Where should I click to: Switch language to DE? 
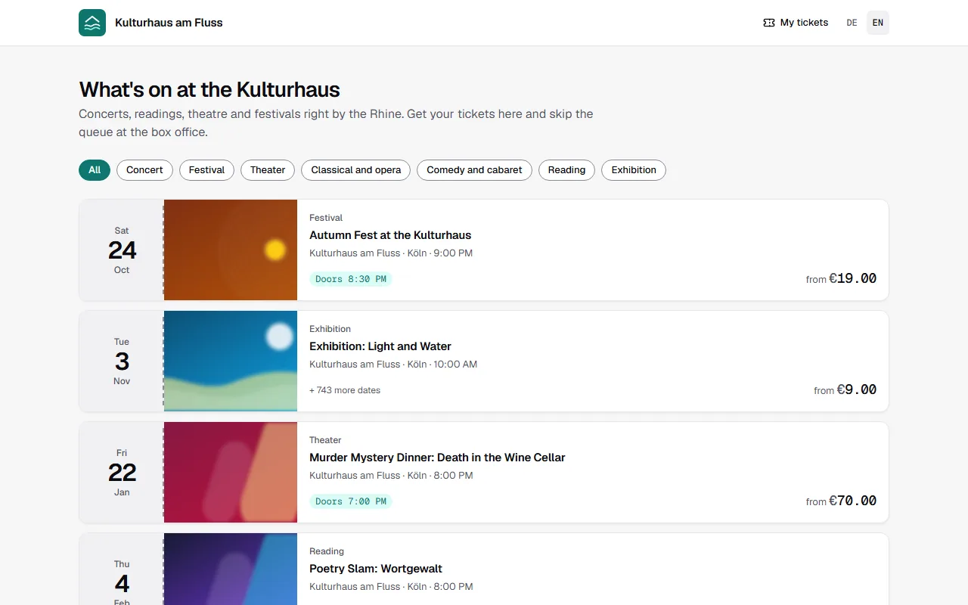(852, 23)
